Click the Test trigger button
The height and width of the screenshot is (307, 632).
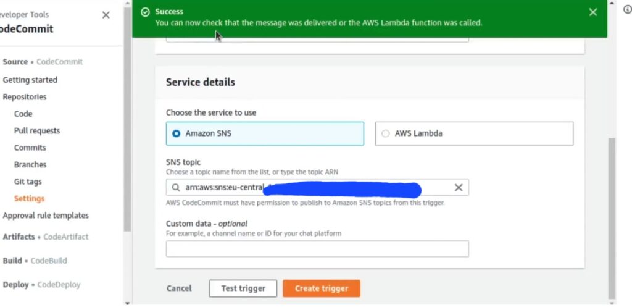[243, 288]
